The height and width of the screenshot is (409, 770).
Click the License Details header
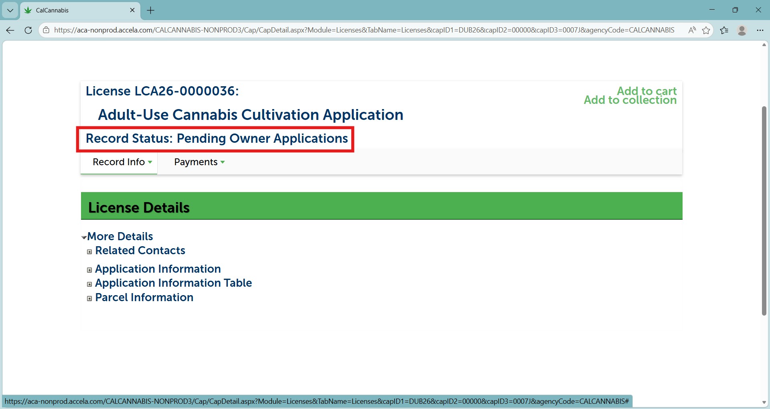coord(139,208)
